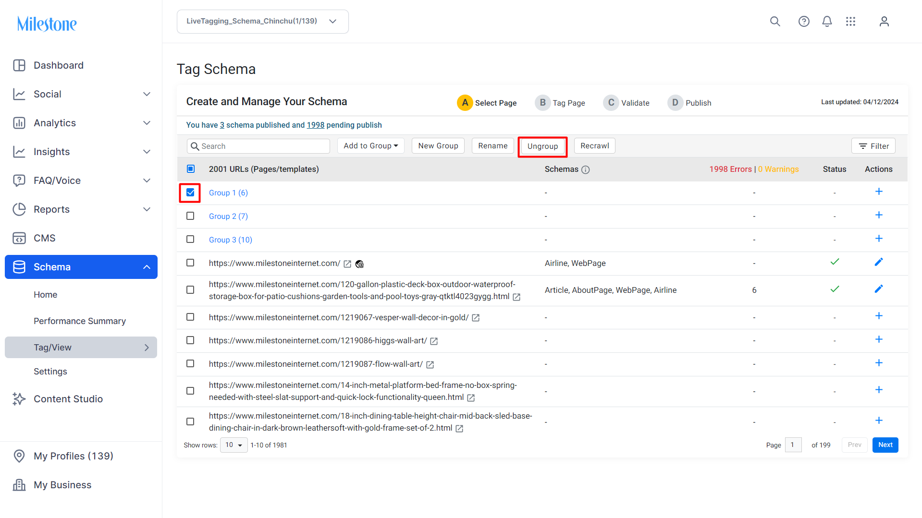The height and width of the screenshot is (518, 922).
Task: Open flow-wall-art external link icon
Action: point(430,365)
